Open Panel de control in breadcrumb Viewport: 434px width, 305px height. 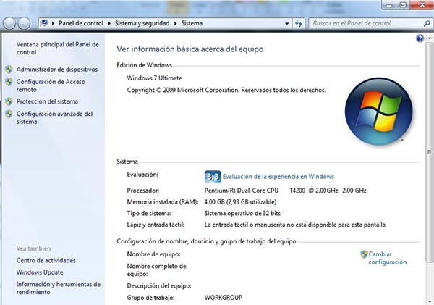(81, 23)
